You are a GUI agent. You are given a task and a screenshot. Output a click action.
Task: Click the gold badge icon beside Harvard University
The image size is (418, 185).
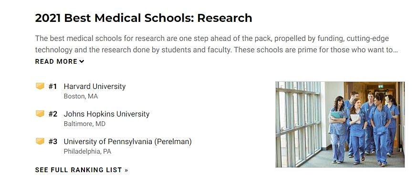pyautogui.click(x=40, y=86)
